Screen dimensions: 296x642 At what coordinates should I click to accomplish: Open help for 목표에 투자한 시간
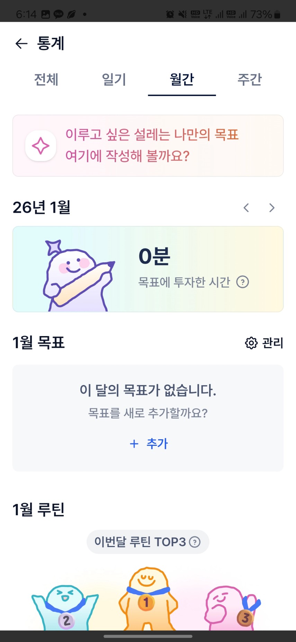243,282
